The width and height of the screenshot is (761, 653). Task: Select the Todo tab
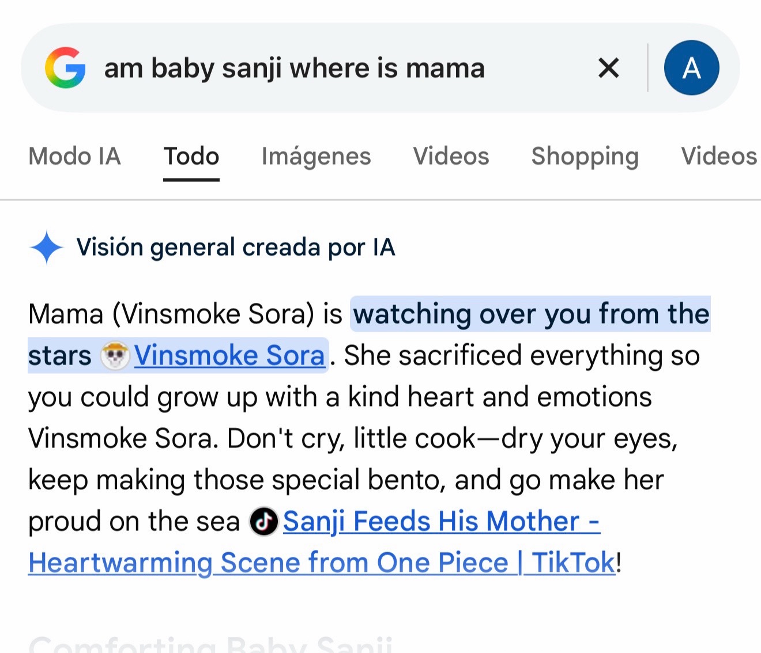pyautogui.click(x=191, y=157)
